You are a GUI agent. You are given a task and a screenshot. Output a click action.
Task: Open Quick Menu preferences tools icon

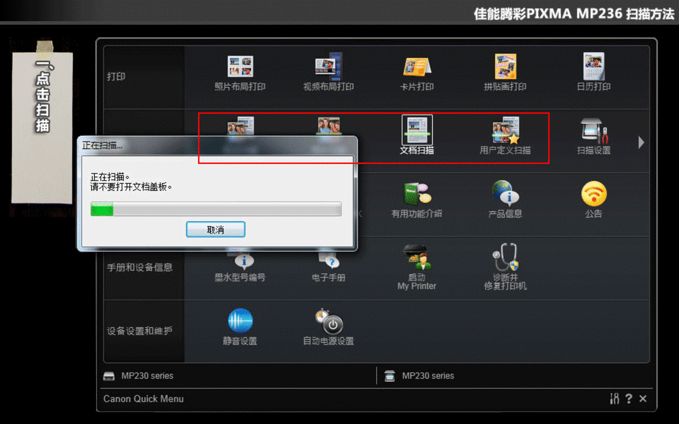tap(614, 399)
